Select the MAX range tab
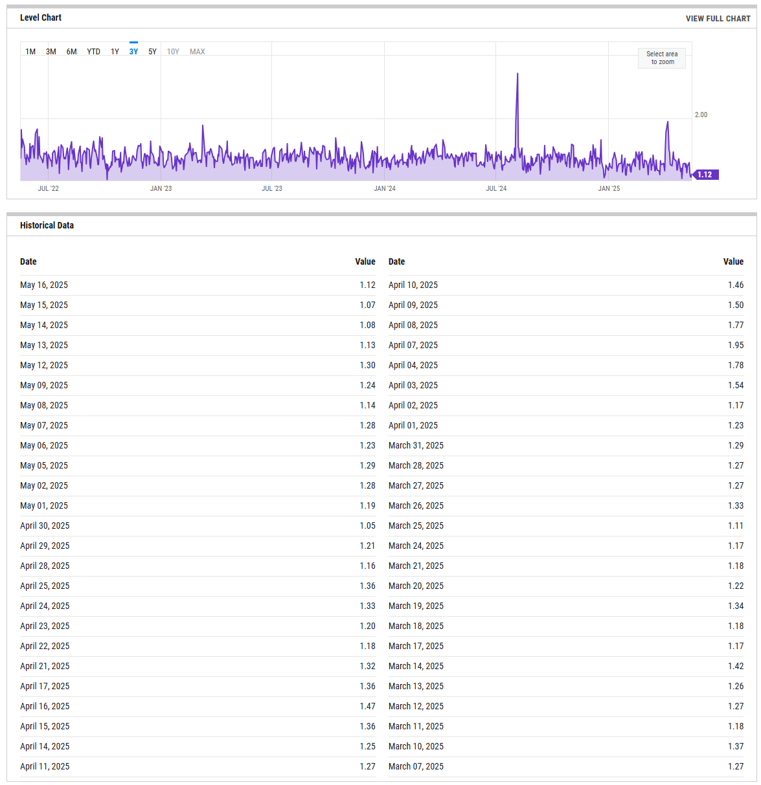The width and height of the screenshot is (761, 785). [198, 52]
